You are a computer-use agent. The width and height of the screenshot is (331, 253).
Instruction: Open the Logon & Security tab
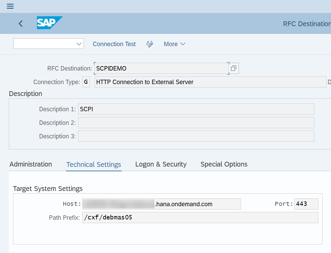[x=161, y=164]
